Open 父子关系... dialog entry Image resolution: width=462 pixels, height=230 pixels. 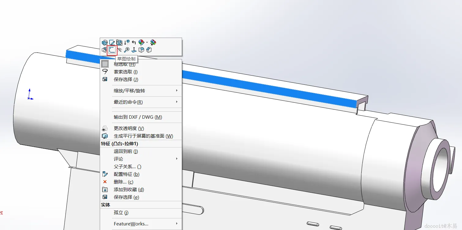pos(141,167)
